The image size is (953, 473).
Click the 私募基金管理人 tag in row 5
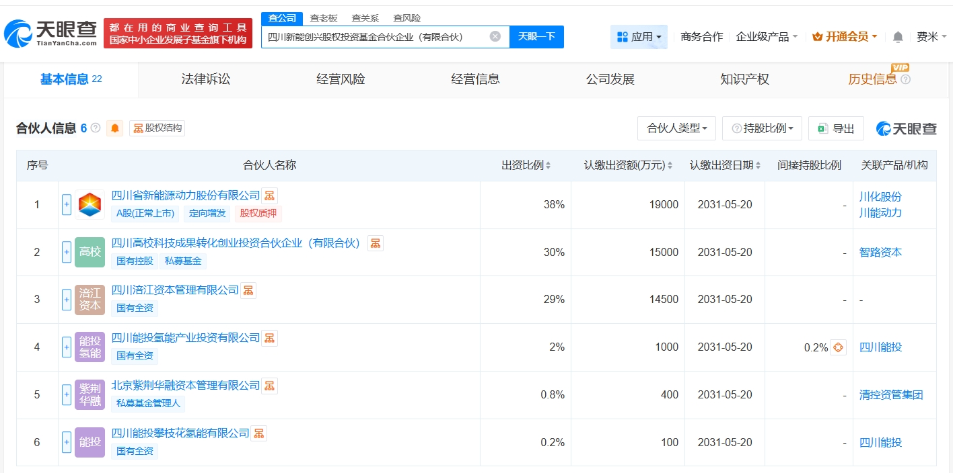tap(148, 404)
